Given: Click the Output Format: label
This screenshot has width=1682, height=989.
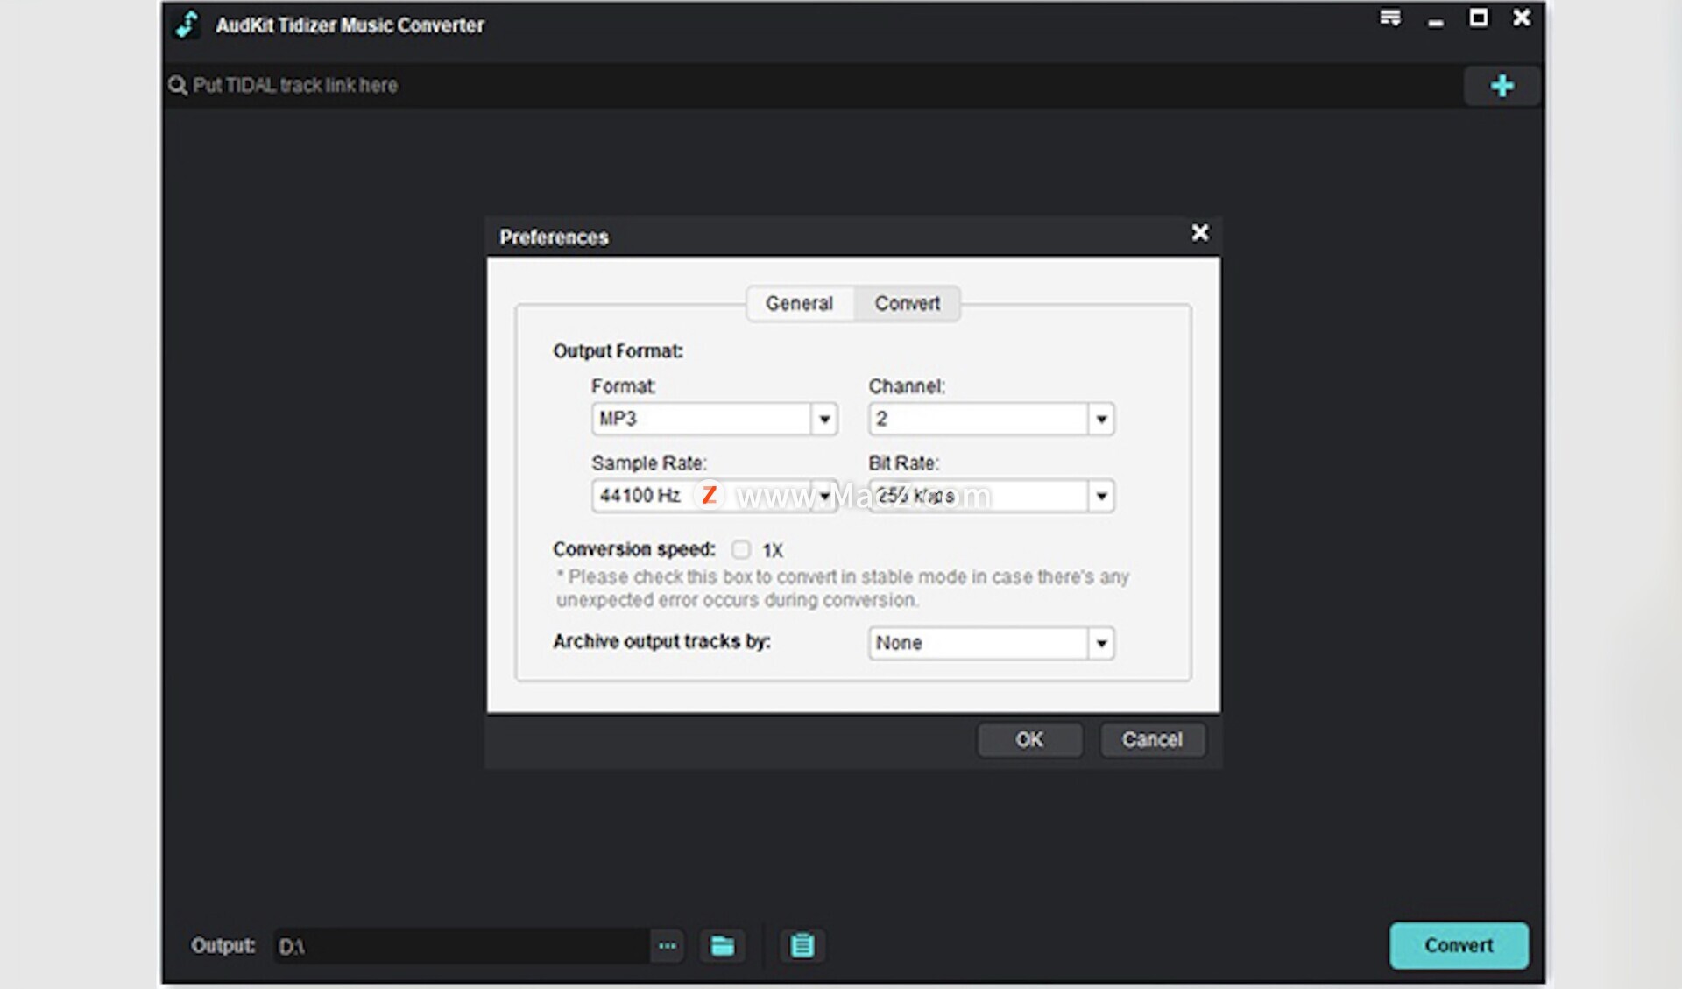Looking at the screenshot, I should (618, 351).
